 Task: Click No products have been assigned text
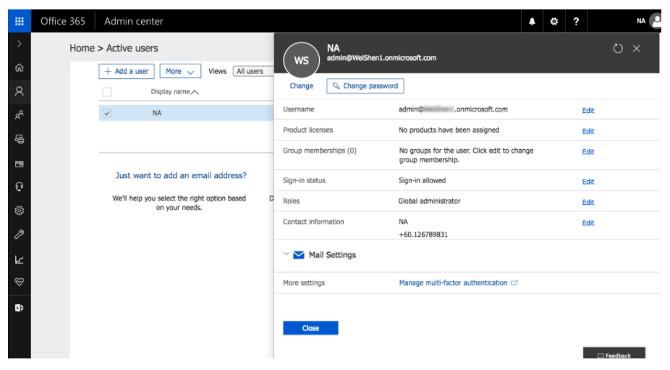449,130
